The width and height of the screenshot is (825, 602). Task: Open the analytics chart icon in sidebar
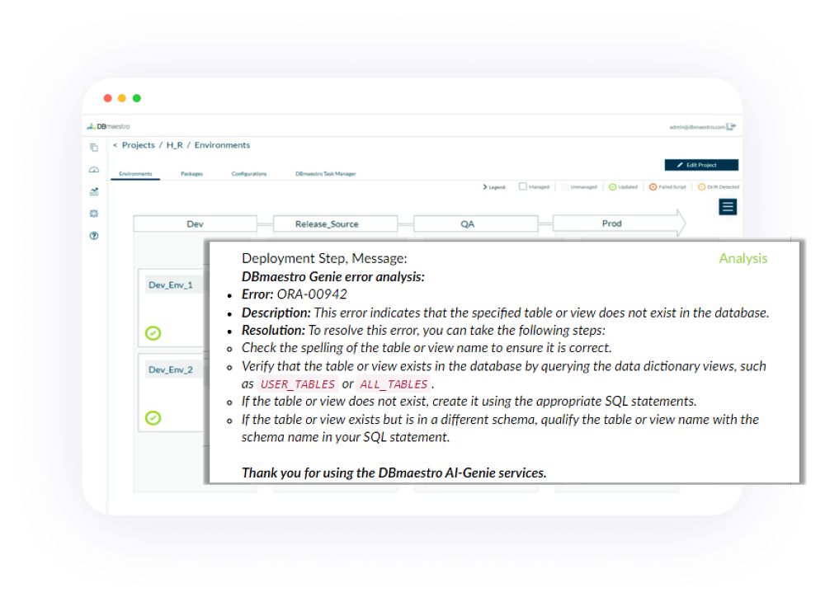(94, 191)
